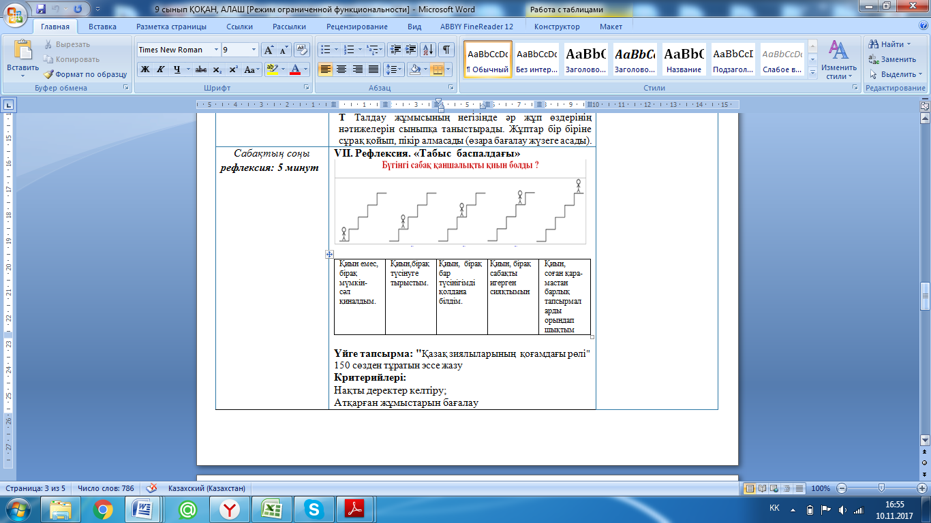Decrease font size with shrink font icon
931x523 pixels.
[284, 50]
